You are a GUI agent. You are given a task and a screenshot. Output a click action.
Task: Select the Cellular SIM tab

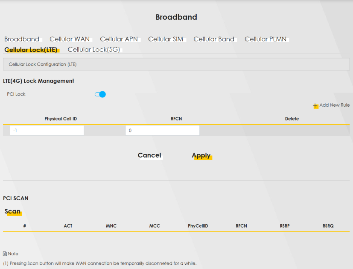pos(166,39)
